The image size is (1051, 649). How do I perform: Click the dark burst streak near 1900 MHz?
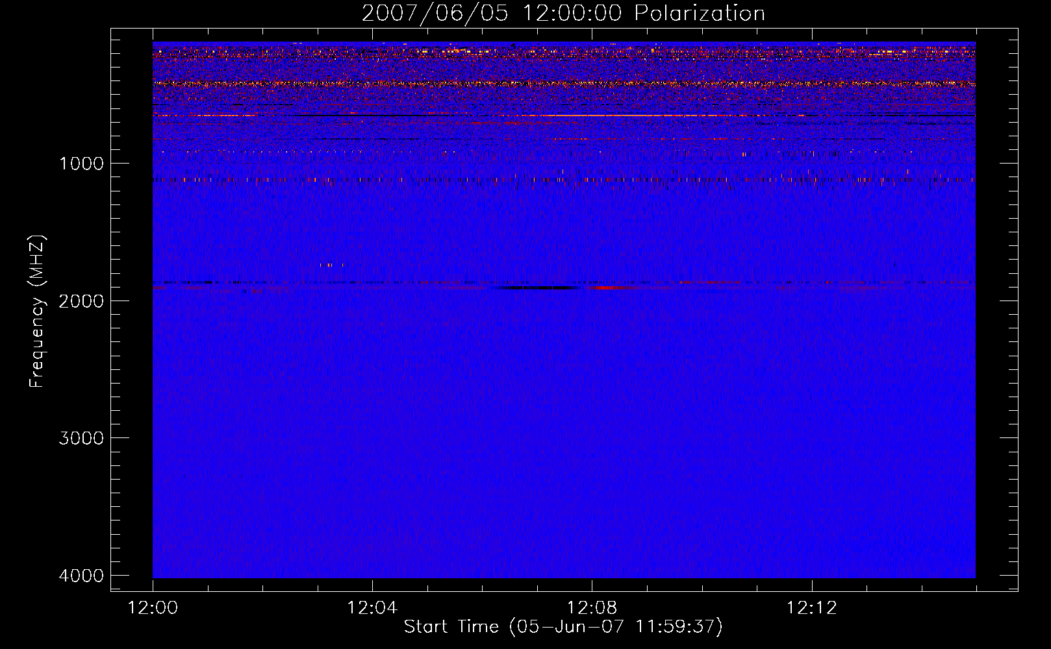pos(537,288)
